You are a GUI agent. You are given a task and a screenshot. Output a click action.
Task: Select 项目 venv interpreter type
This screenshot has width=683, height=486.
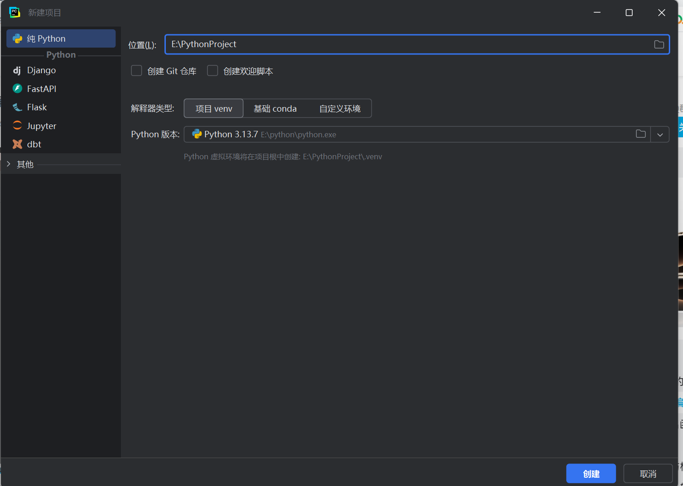[214, 108]
